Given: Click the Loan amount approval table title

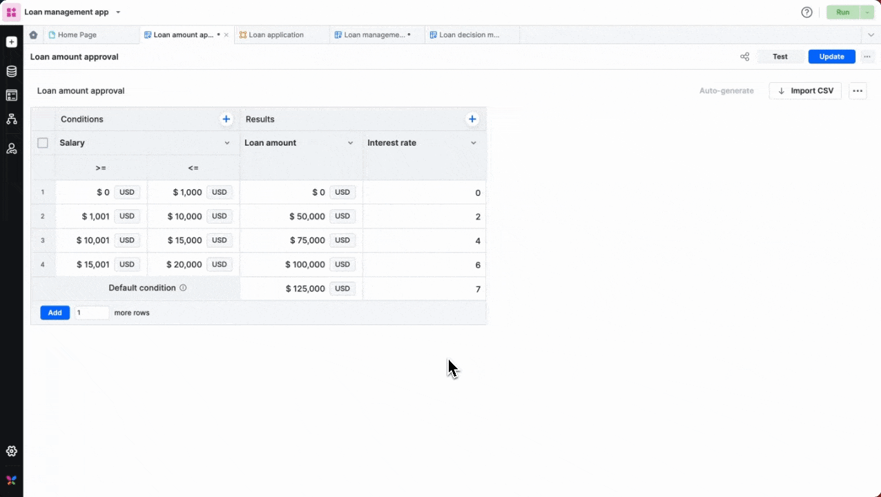Looking at the screenshot, I should [x=81, y=90].
